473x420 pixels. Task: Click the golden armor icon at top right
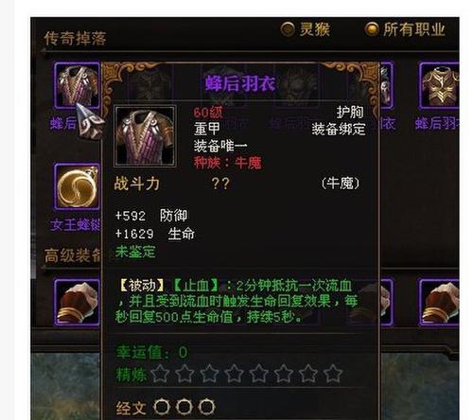tap(439, 85)
